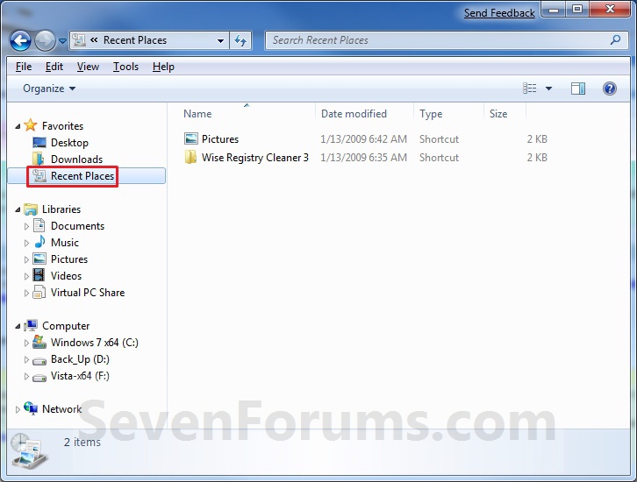Image resolution: width=637 pixels, height=482 pixels.
Task: Click the 1/13/2009 6:42 AM date cell
Action: click(x=363, y=139)
